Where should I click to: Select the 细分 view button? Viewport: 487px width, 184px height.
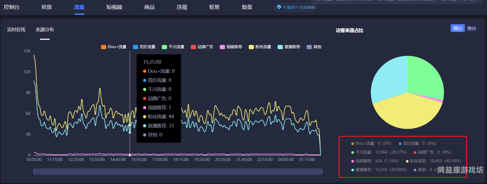[x=458, y=28]
